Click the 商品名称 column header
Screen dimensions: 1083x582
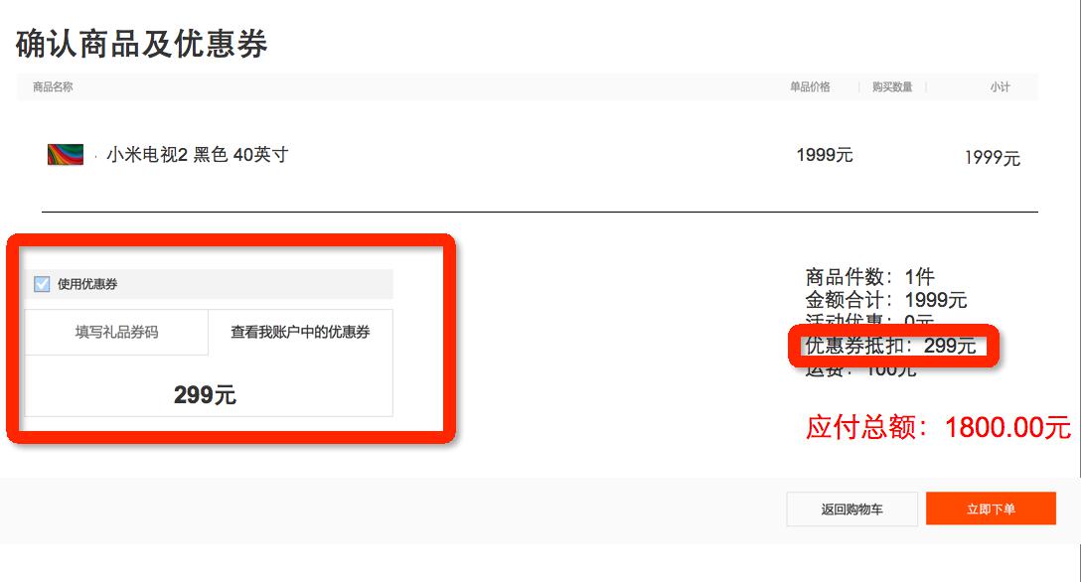click(53, 87)
